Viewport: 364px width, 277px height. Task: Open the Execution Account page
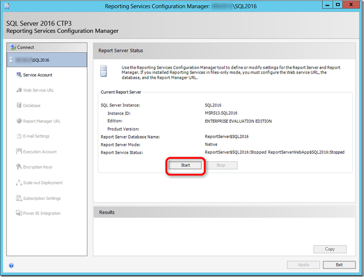tap(40, 152)
